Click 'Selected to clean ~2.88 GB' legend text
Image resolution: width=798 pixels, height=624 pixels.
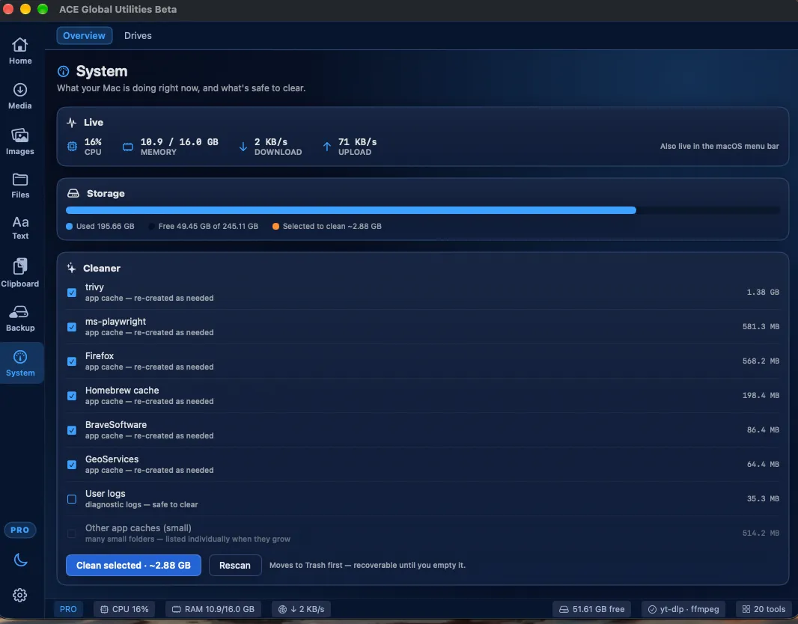tap(332, 226)
